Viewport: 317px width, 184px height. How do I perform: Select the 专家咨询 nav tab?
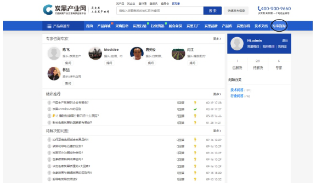[x=279, y=26]
